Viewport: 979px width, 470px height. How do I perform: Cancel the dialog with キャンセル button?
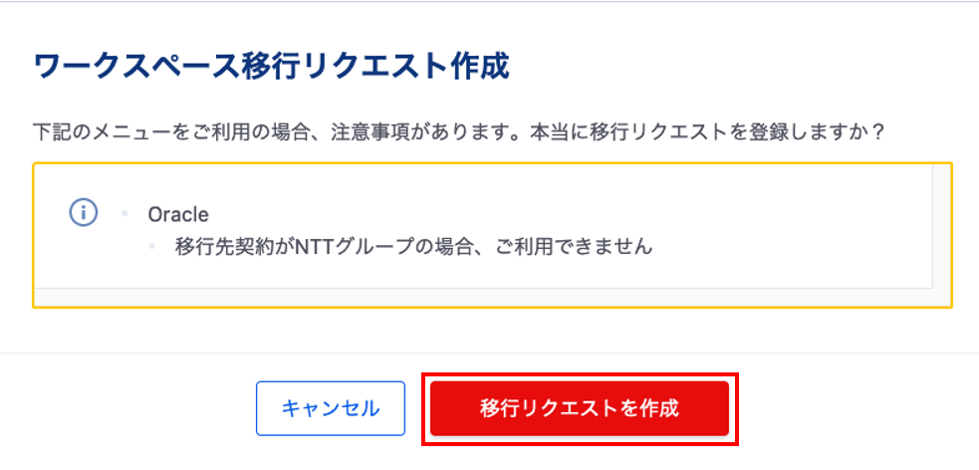point(331,409)
